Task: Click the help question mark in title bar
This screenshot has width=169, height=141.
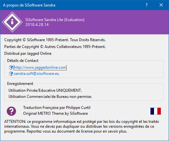Action: click(147, 5)
